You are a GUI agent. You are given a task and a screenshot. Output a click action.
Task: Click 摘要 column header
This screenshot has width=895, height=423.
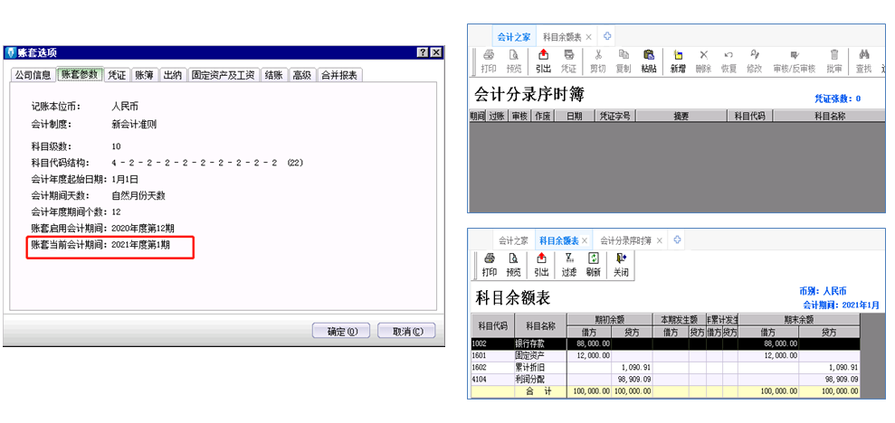tap(681, 116)
